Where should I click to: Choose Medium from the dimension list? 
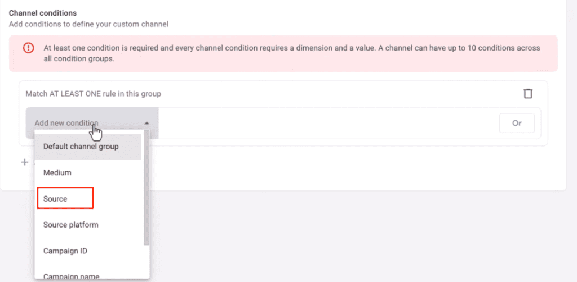(57, 173)
